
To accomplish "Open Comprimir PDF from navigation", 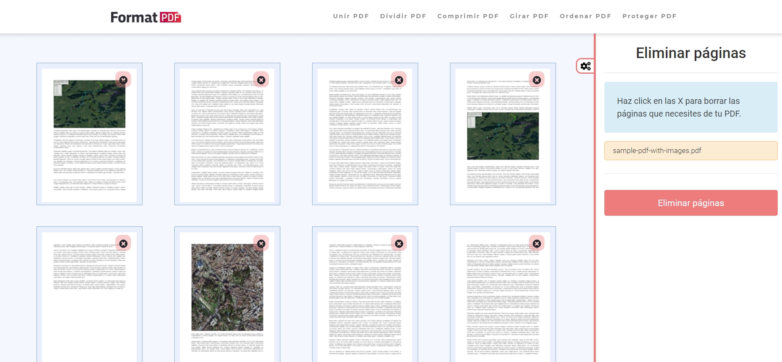I will point(468,16).
